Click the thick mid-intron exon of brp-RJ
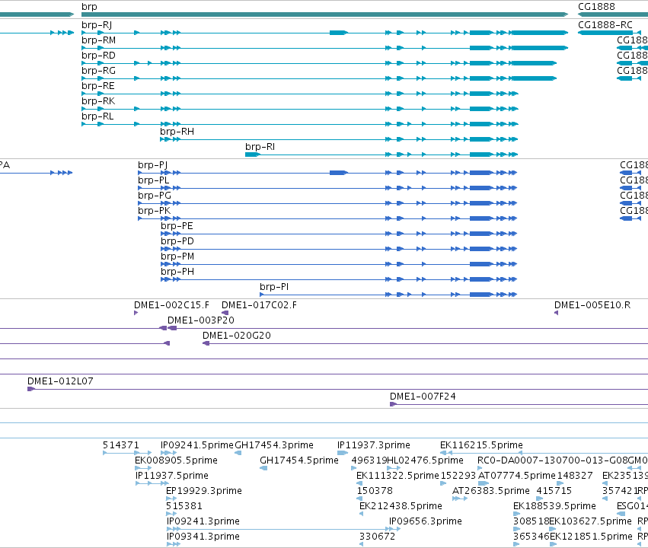This screenshot has width=648, height=548. click(338, 33)
